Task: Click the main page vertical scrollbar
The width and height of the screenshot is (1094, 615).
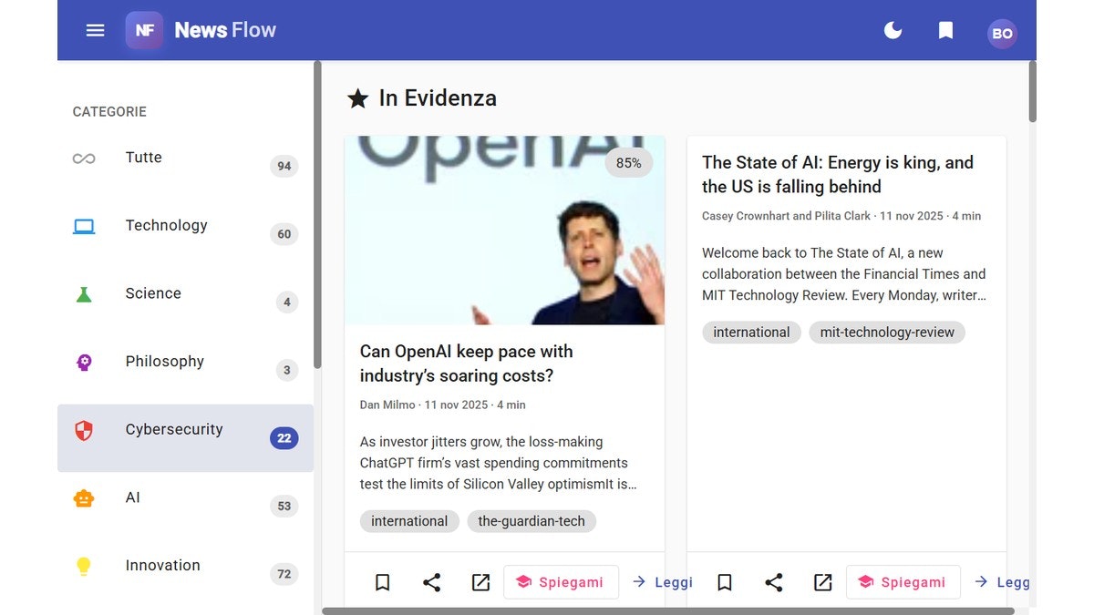Action: point(1032,91)
